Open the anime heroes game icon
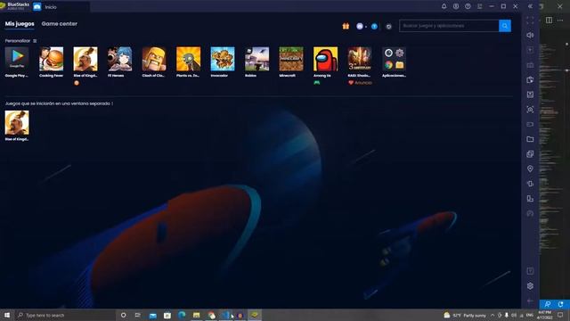570x321 pixels. (119, 59)
